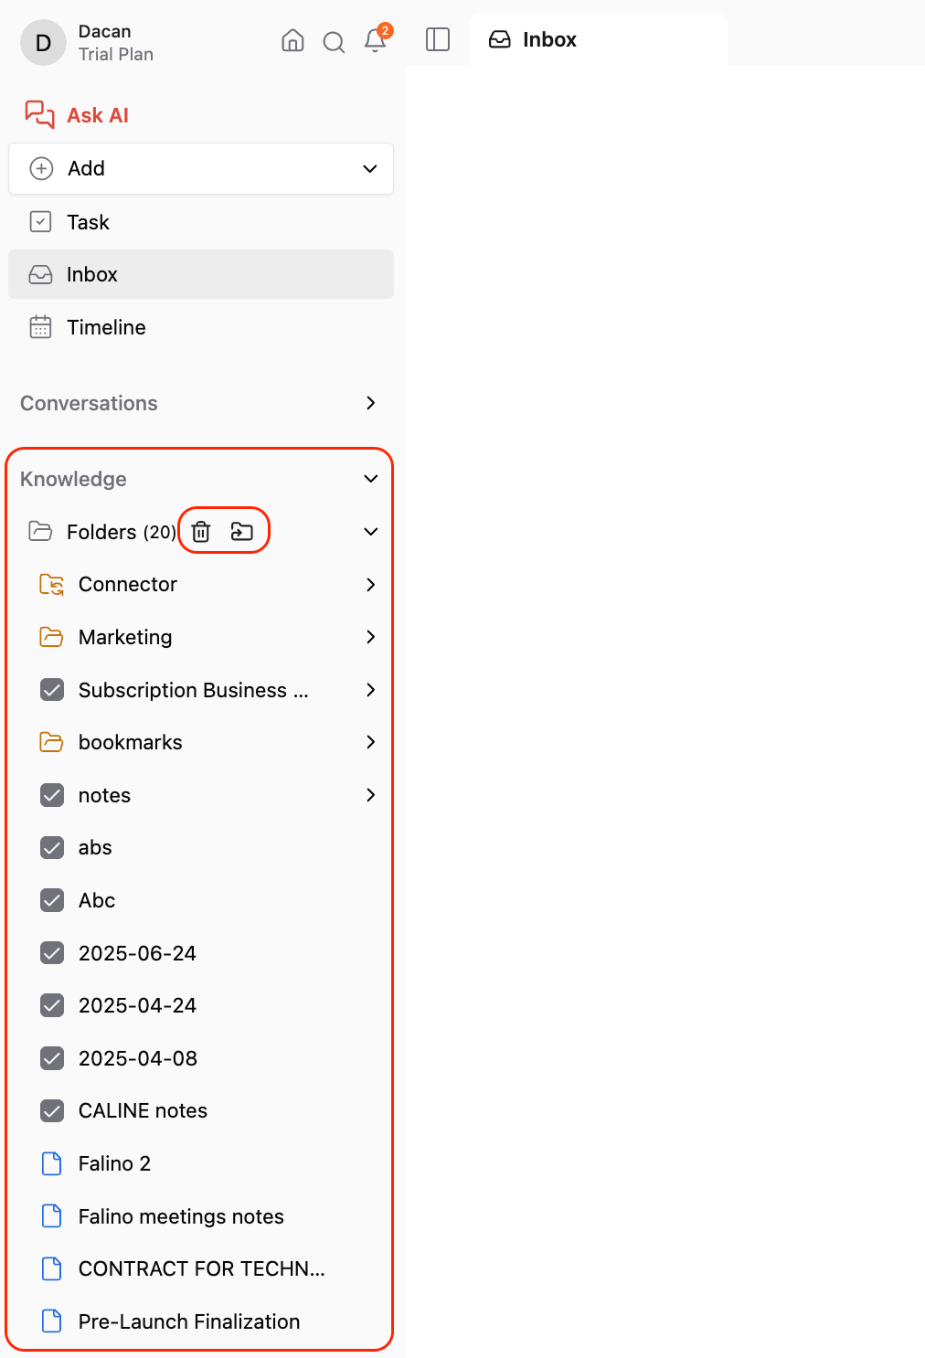Screen dimensions: 925x1358
Task: Switch to the Inbox tab
Action: coord(599,39)
